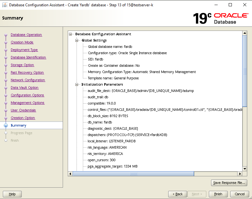The height and width of the screenshot is (199, 252).
Task: Select the 'Global database name: fardb' row
Action: click(110, 47)
